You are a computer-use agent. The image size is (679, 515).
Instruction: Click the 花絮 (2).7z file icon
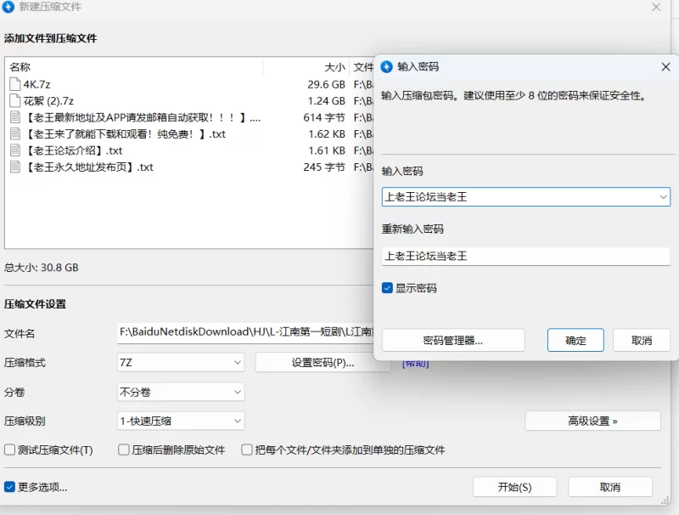[15, 101]
